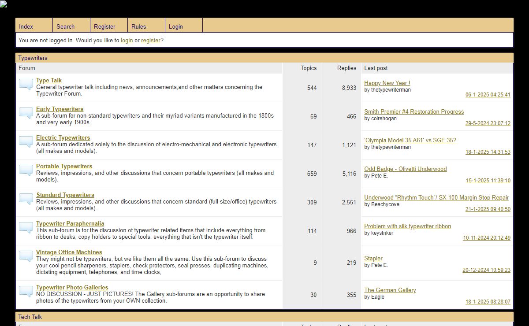The height and width of the screenshot is (326, 529).
Task: Open 'The German Gallery' last post link
Action: click(x=390, y=290)
